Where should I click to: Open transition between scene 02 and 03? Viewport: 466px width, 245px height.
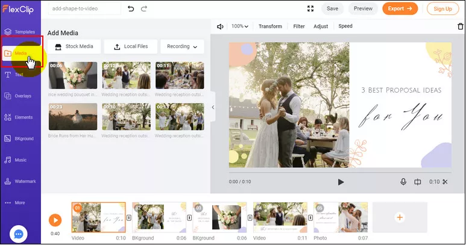(x=189, y=218)
